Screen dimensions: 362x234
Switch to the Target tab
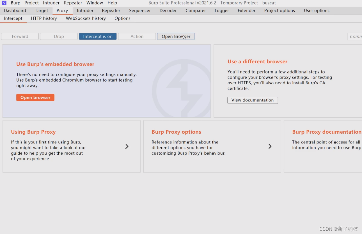point(42,11)
